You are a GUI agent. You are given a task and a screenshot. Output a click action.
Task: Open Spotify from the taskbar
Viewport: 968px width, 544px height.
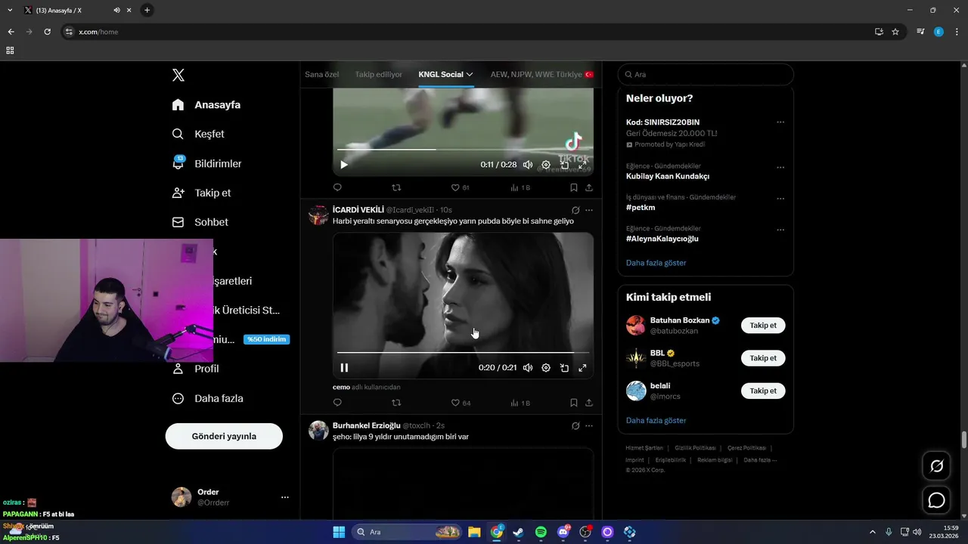pos(541,532)
